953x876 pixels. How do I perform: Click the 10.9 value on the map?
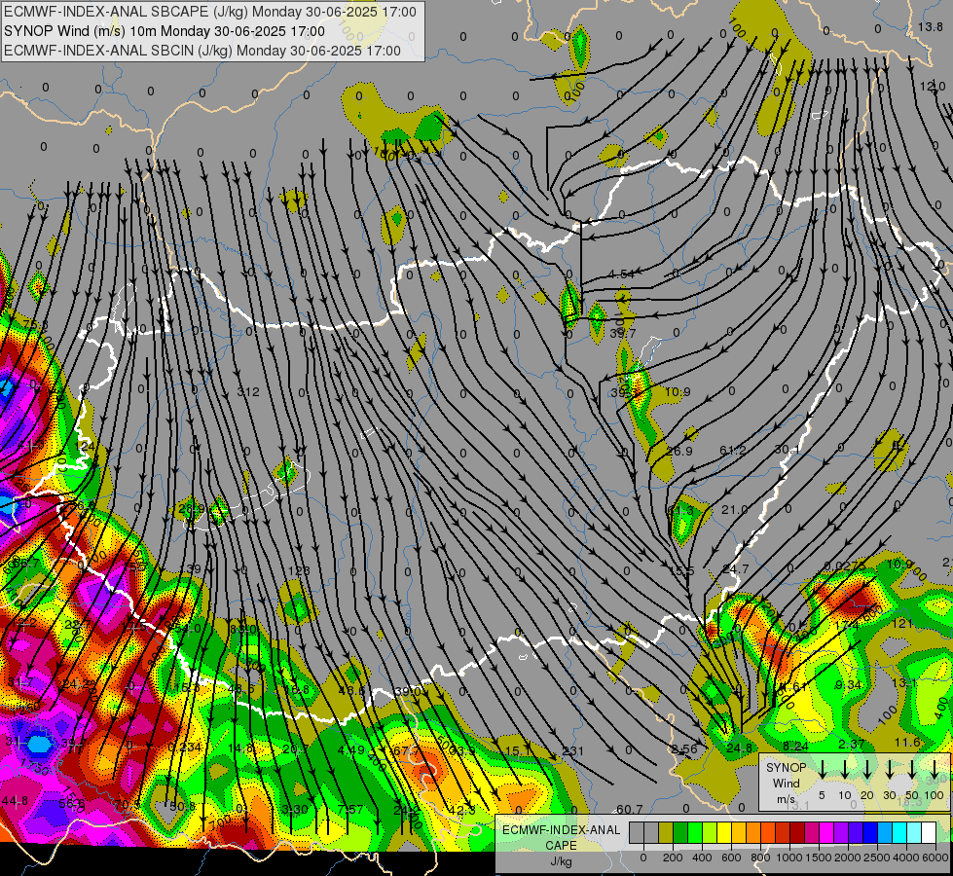pyautogui.click(x=678, y=392)
